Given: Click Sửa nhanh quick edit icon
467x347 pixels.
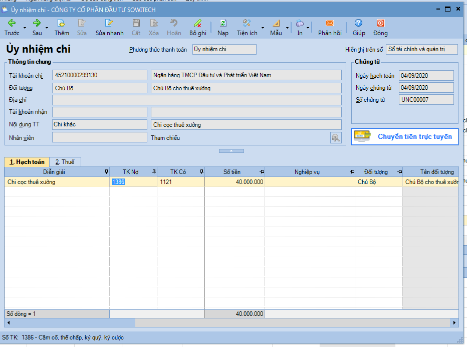Looking at the screenshot, I should coord(109,23).
